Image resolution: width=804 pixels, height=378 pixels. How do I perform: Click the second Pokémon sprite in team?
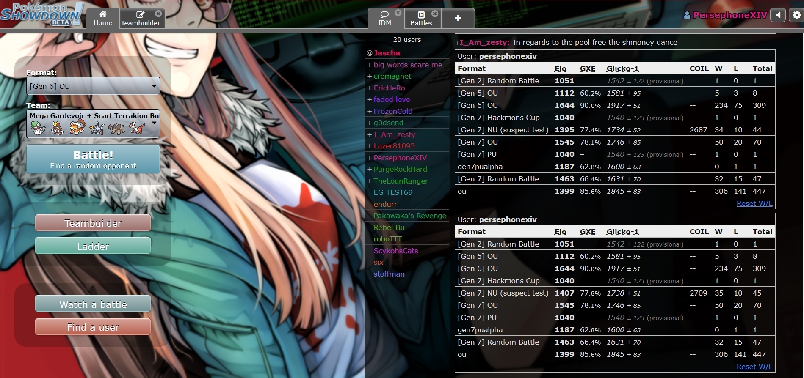pyautogui.click(x=57, y=128)
